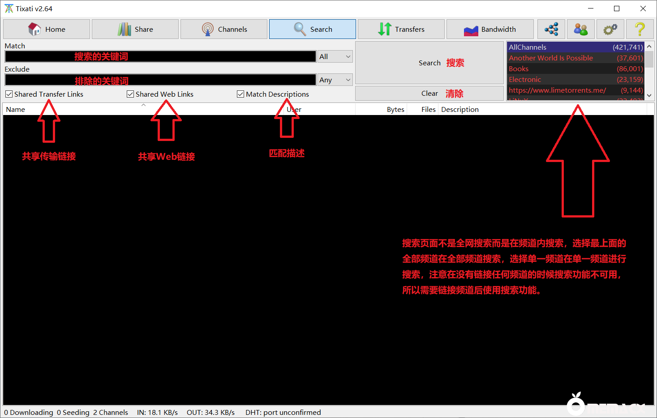Uncheck the Shared Transfer Links checkbox
This screenshot has height=418, width=657.
[x=9, y=94]
